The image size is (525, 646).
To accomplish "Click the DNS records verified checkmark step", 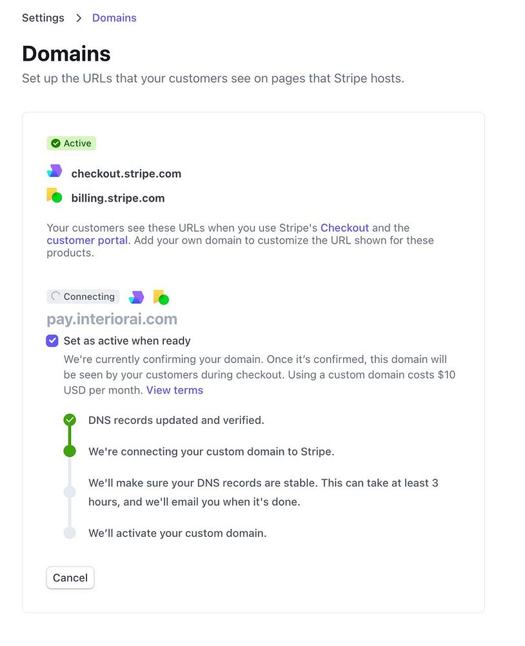I will pyautogui.click(x=70, y=421).
